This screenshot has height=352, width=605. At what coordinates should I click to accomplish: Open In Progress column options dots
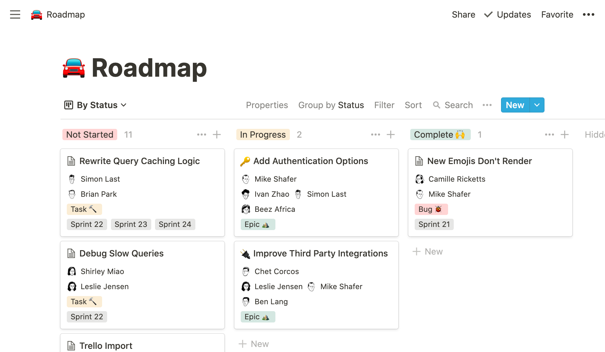pyautogui.click(x=375, y=135)
